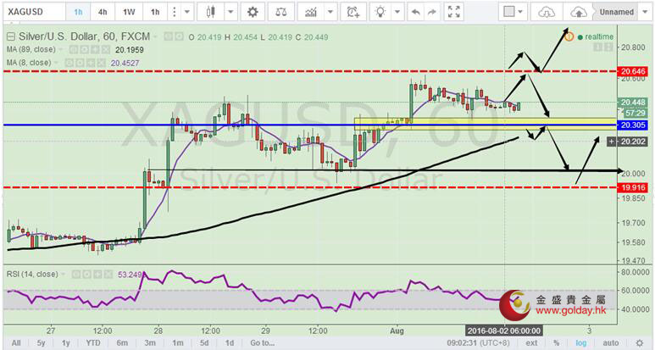Open the chart properties gear icon
655x350 pixels.
pos(252,12)
